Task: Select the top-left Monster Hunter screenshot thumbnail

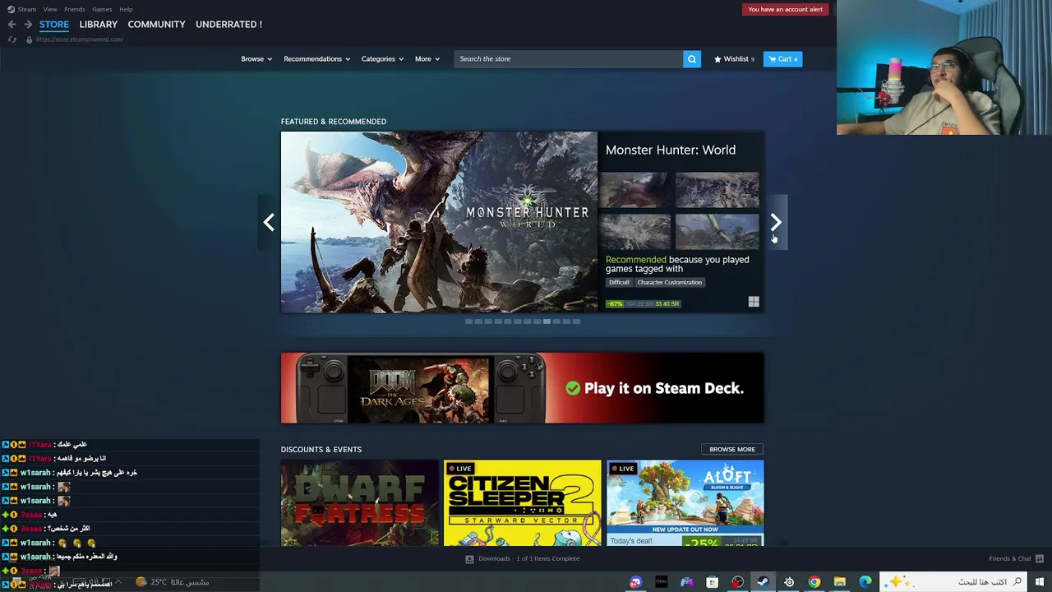Action: [634, 190]
